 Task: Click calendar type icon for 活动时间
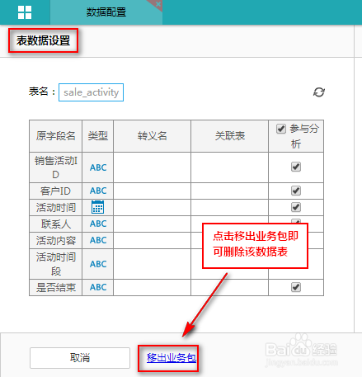click(x=97, y=207)
